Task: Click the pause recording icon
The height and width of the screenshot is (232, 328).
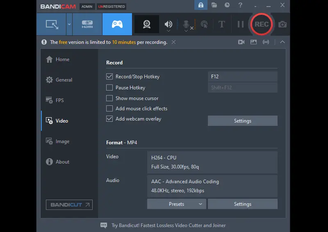Action: click(x=241, y=24)
